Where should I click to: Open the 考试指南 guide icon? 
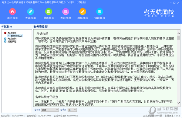pos(31,11)
